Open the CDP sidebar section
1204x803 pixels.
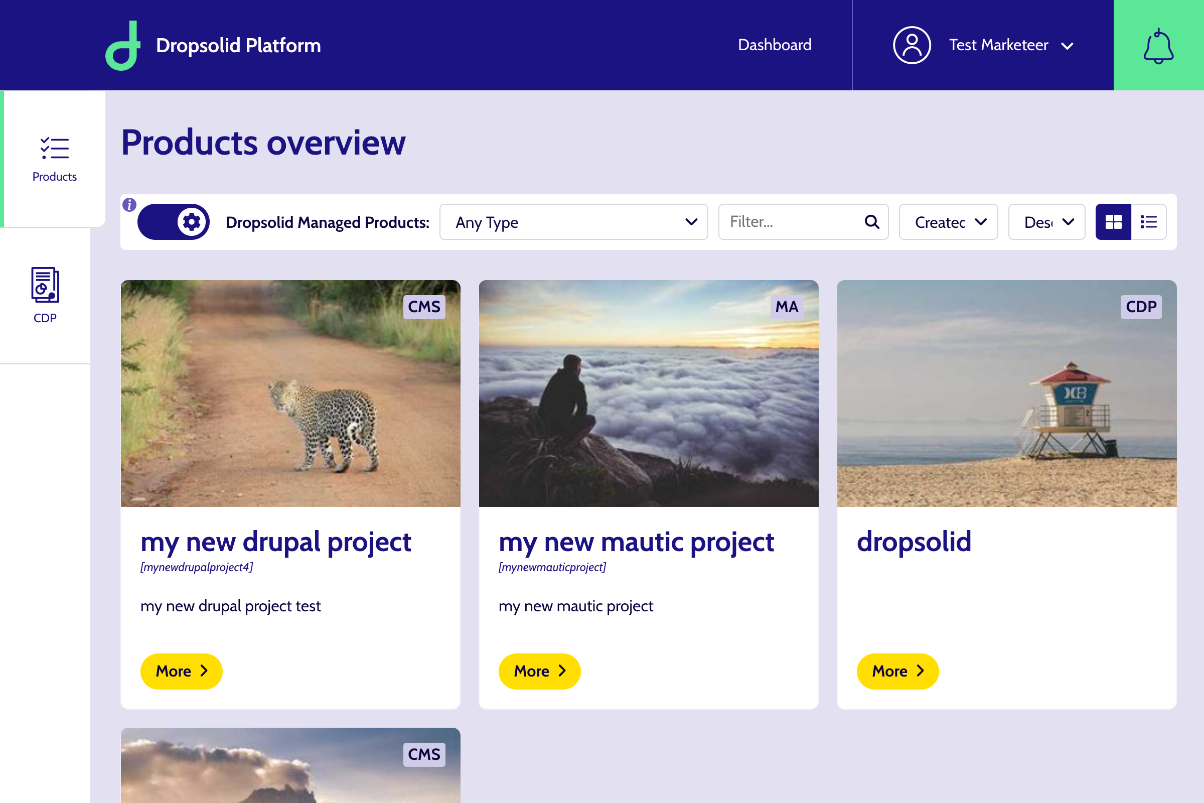tap(45, 296)
